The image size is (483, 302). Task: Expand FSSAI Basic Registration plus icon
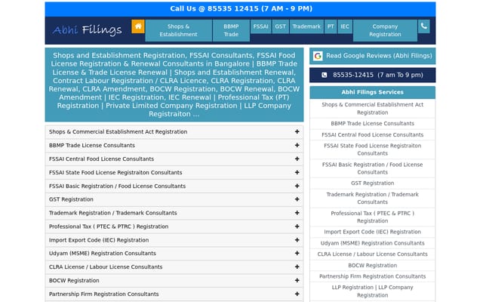297,186
